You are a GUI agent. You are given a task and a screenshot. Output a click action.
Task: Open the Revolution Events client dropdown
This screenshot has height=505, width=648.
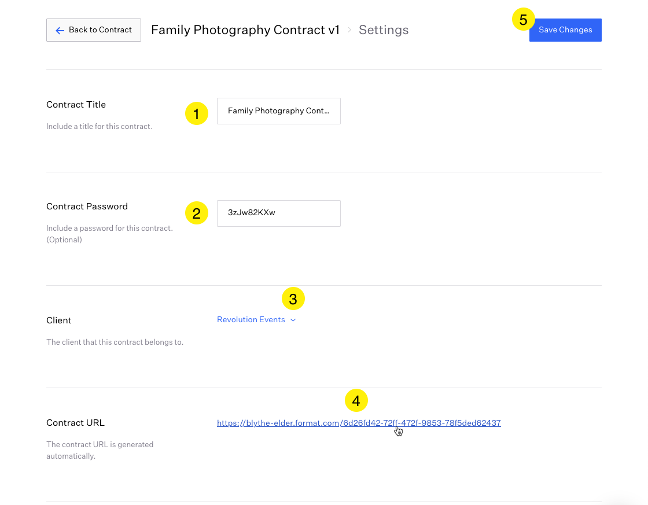251,320
